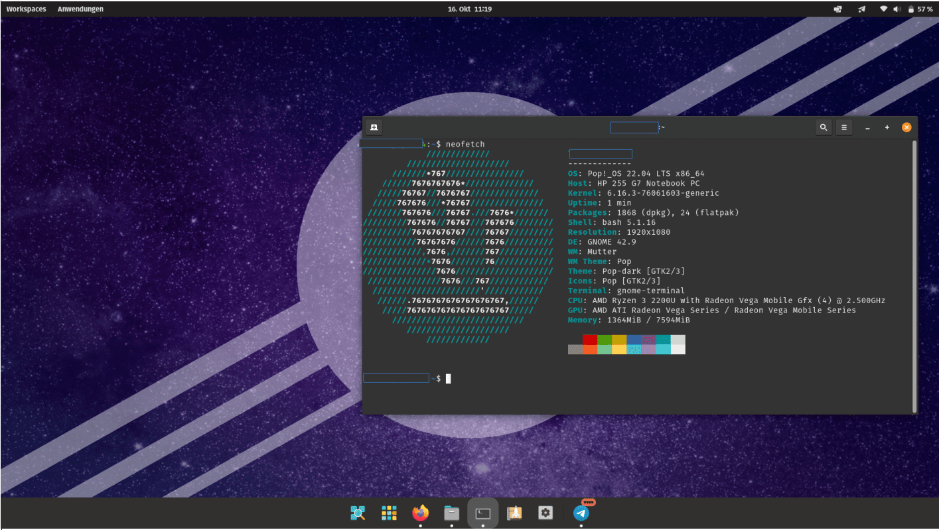Image resolution: width=939 pixels, height=530 pixels.
Task: Open the calendar from the 16. Okt 11:19 clock
Action: pos(470,9)
